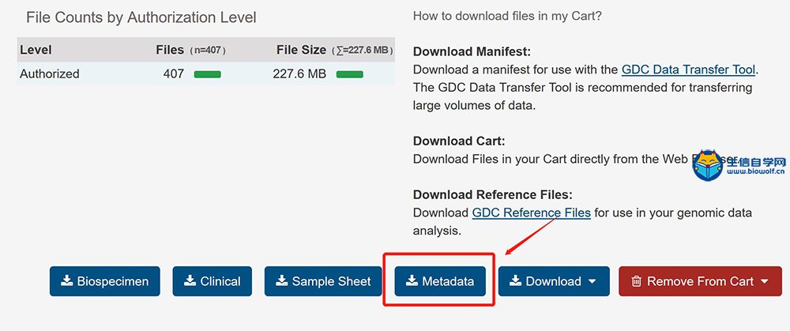Click the download icon on Download button

click(515, 280)
